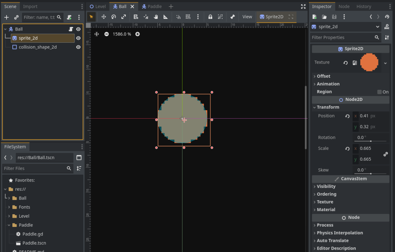Enable the Pan mode hand tool
Image resolution: width=395 pixels, height=252 pixels.
point(156,17)
